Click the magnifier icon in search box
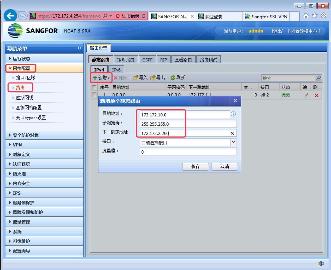Image resolution: width=331 pixels, height=270 pixels. point(319,78)
